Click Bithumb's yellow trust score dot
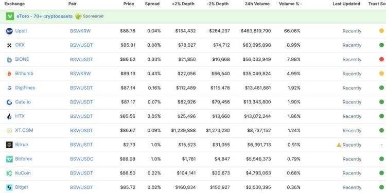The height and width of the screenshot is (193, 386). tap(381, 74)
